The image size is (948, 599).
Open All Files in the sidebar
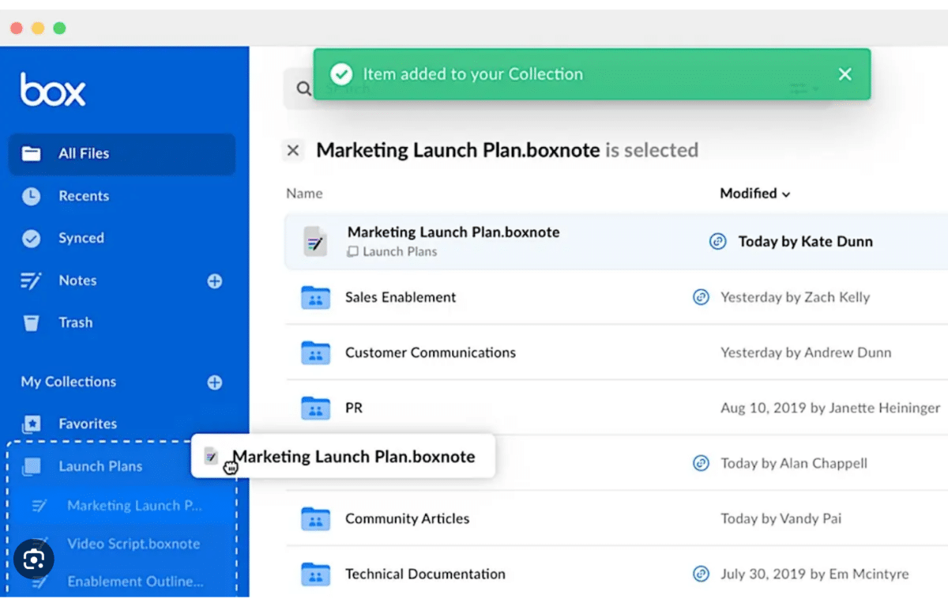coord(84,153)
